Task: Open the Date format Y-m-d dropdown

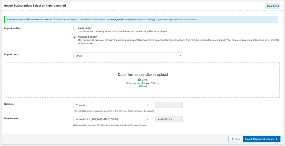Action: (x=111, y=119)
